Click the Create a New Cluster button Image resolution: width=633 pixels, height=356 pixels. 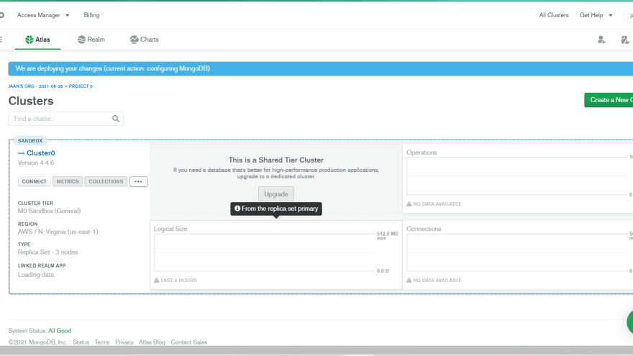(609, 100)
